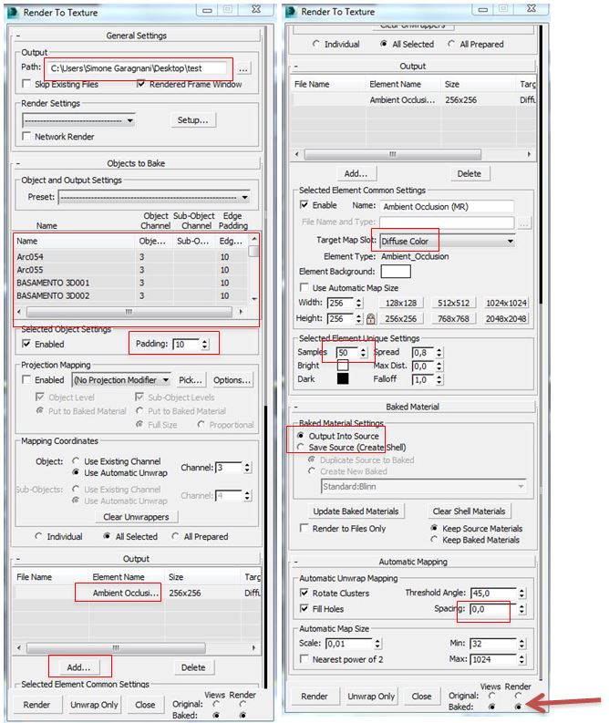Click Add... in left window output

78,667
